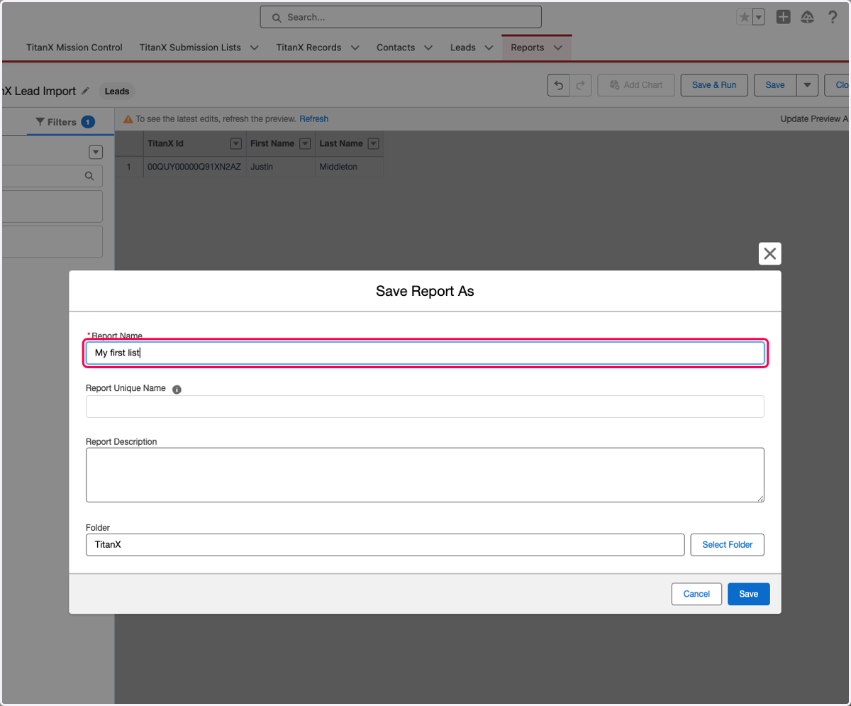Click the search magnifier in global search
The image size is (851, 706).
[x=275, y=17]
